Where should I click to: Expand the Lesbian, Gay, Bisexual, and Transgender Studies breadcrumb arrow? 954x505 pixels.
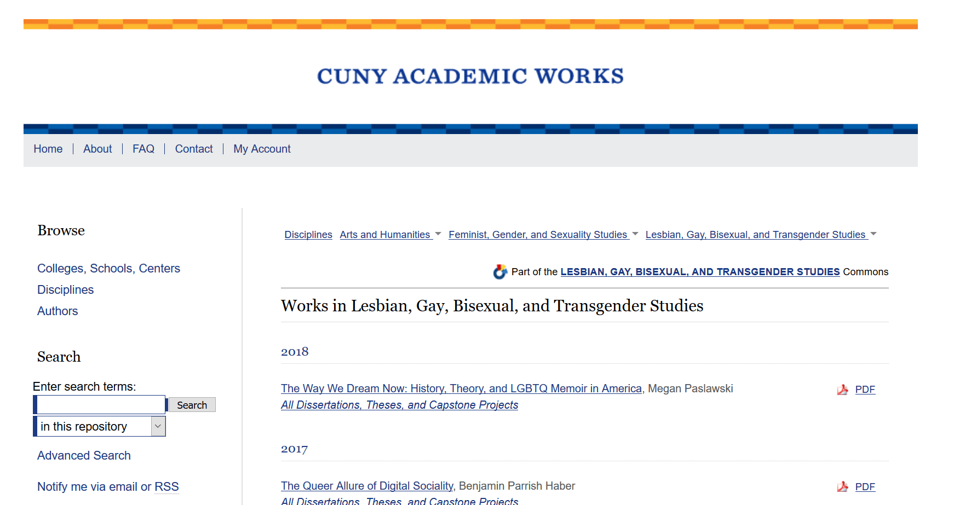click(x=873, y=234)
